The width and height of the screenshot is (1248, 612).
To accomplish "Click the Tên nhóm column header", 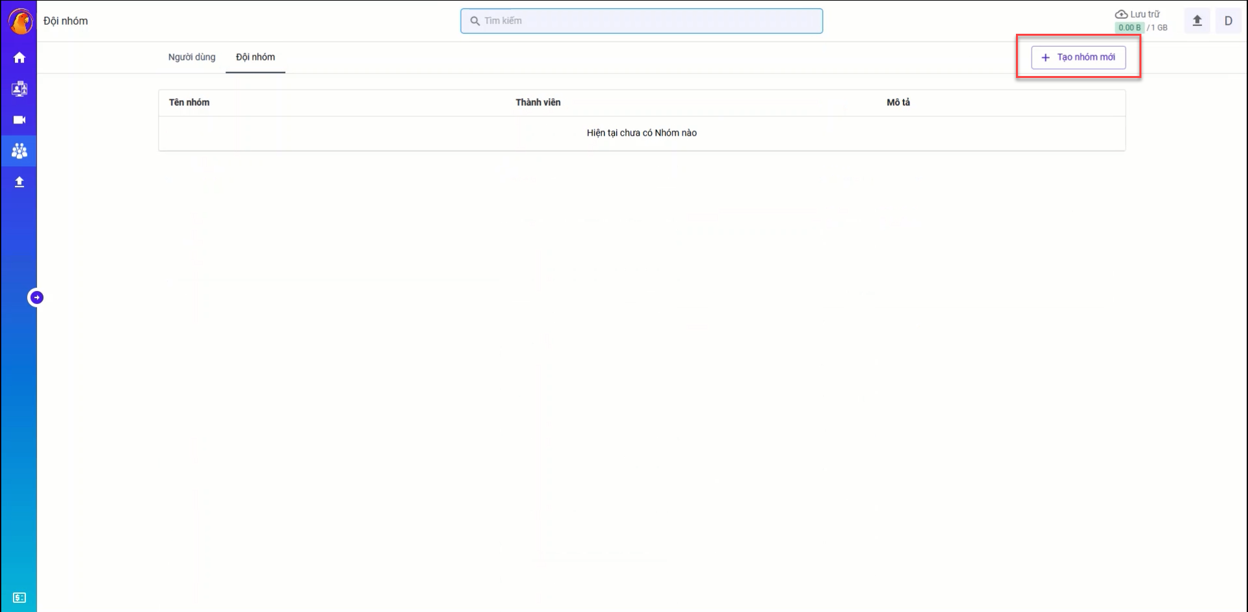I will [x=189, y=103].
